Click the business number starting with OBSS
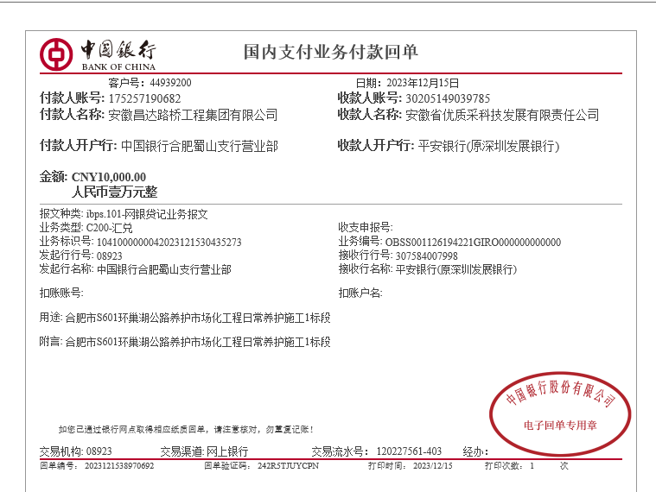This screenshot has height=492, width=656. click(x=472, y=242)
